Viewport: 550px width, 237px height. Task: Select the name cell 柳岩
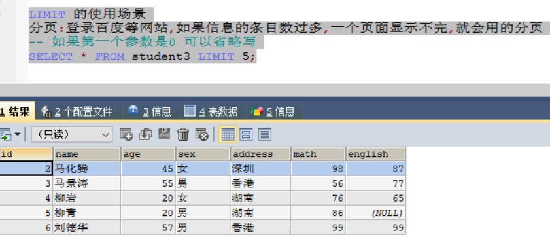click(x=87, y=198)
